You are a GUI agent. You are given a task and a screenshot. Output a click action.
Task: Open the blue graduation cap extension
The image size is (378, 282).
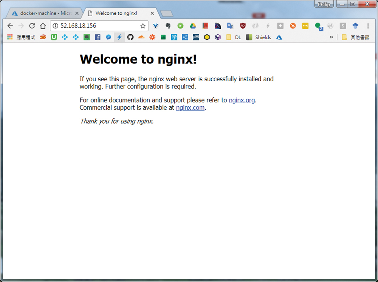(x=355, y=26)
